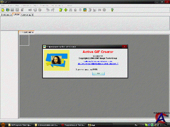
Task: Click the blue mailto email link
Action: [x=98, y=61]
